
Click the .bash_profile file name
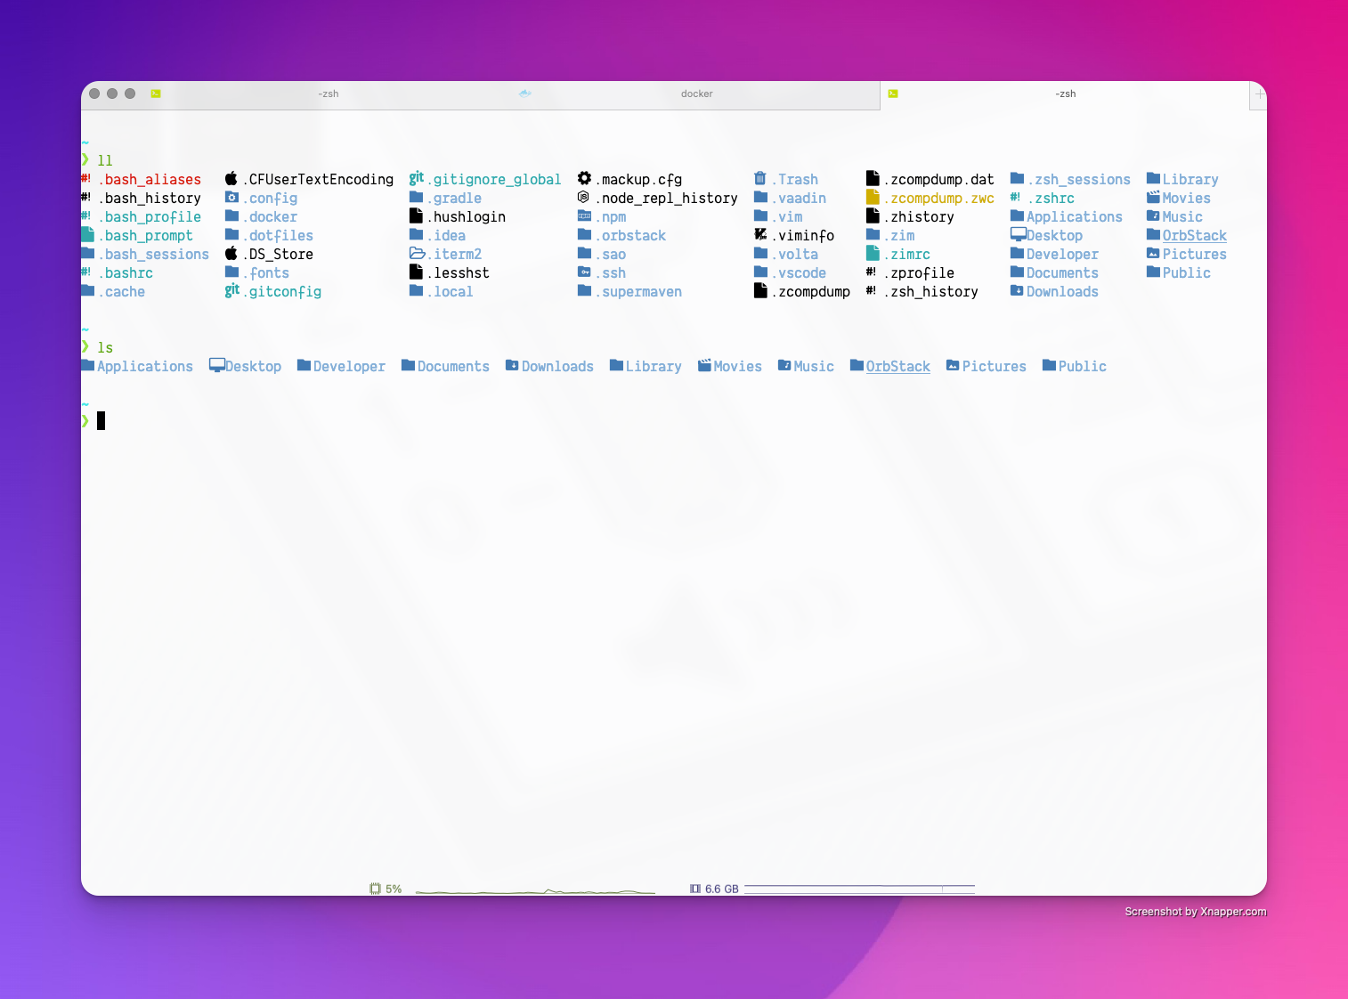[x=150, y=216]
